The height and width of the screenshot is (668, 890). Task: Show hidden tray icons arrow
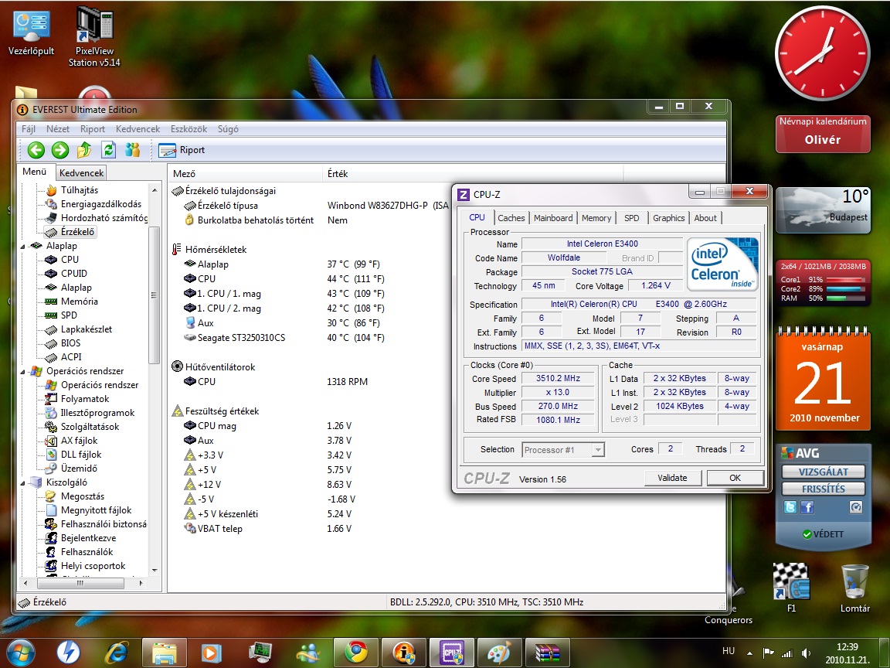click(x=749, y=653)
